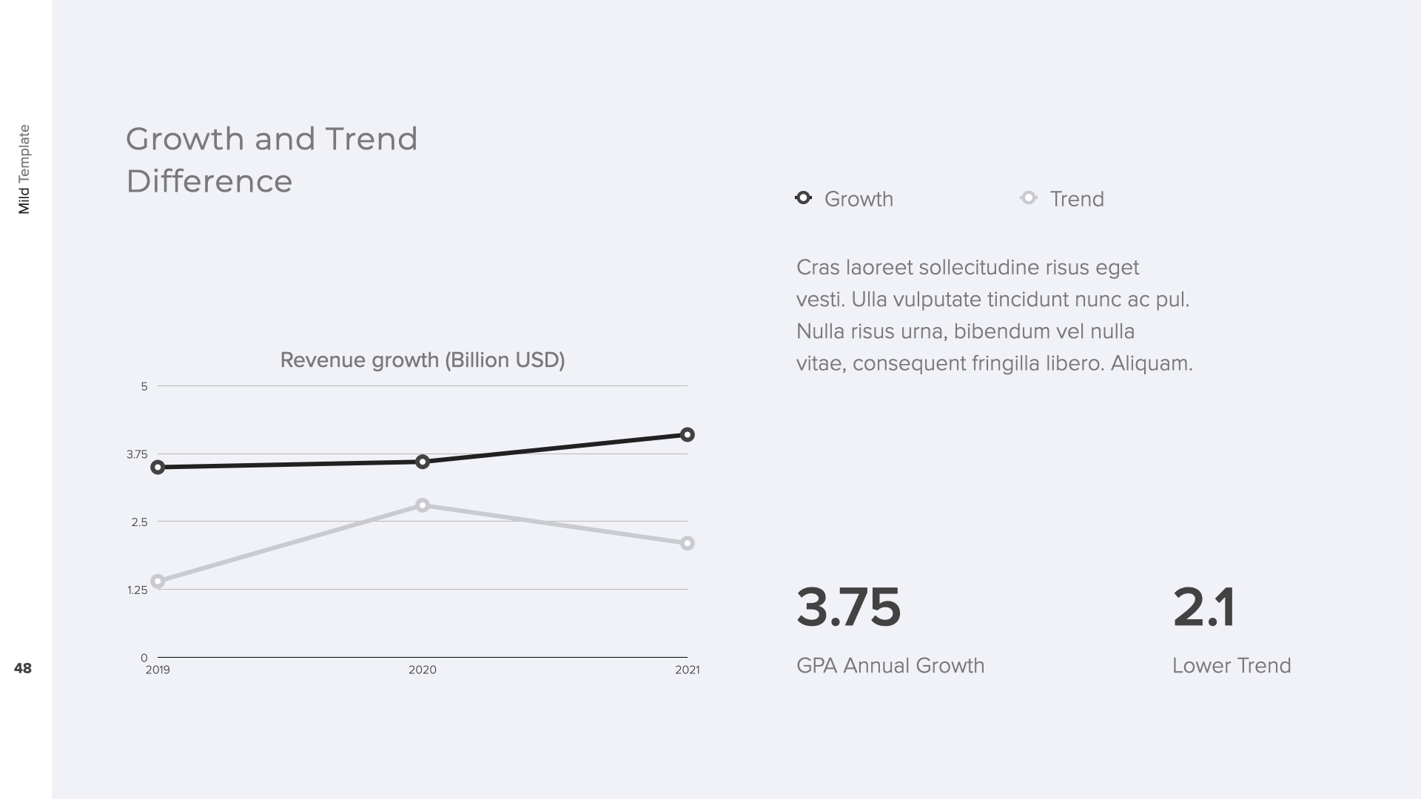Click the 'Trend' legend label text
The height and width of the screenshot is (799, 1421).
(x=1076, y=199)
